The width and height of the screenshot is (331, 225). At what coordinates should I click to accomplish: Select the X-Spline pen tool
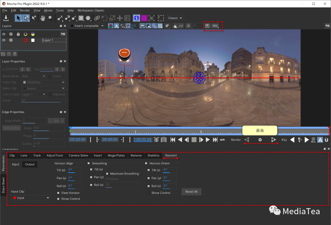click(60, 18)
